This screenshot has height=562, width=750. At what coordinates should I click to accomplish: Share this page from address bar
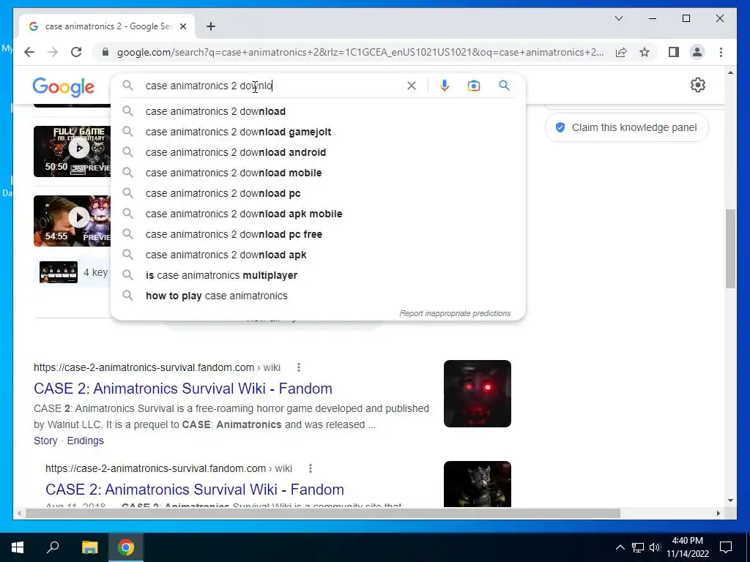click(x=621, y=52)
